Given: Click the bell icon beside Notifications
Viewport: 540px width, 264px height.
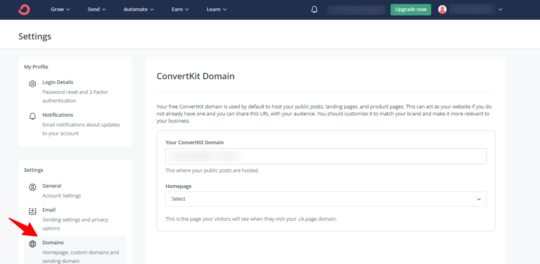Looking at the screenshot, I should click(x=32, y=116).
